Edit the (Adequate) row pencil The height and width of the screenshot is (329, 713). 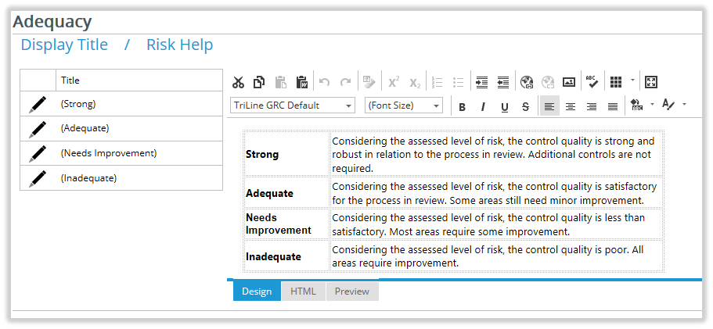[38, 129]
